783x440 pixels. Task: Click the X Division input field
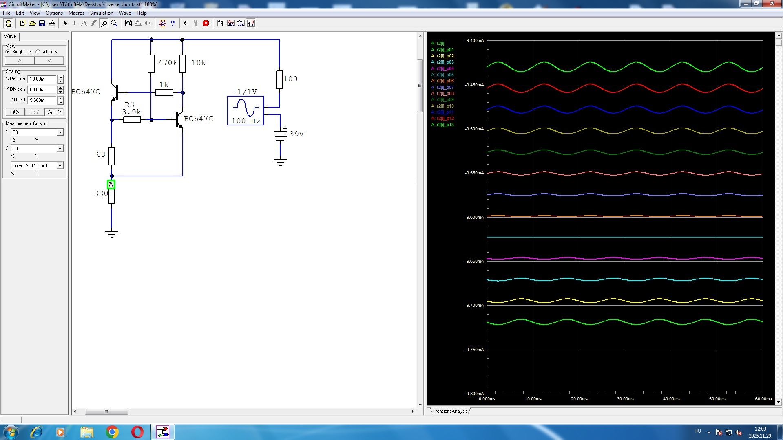[x=42, y=79]
